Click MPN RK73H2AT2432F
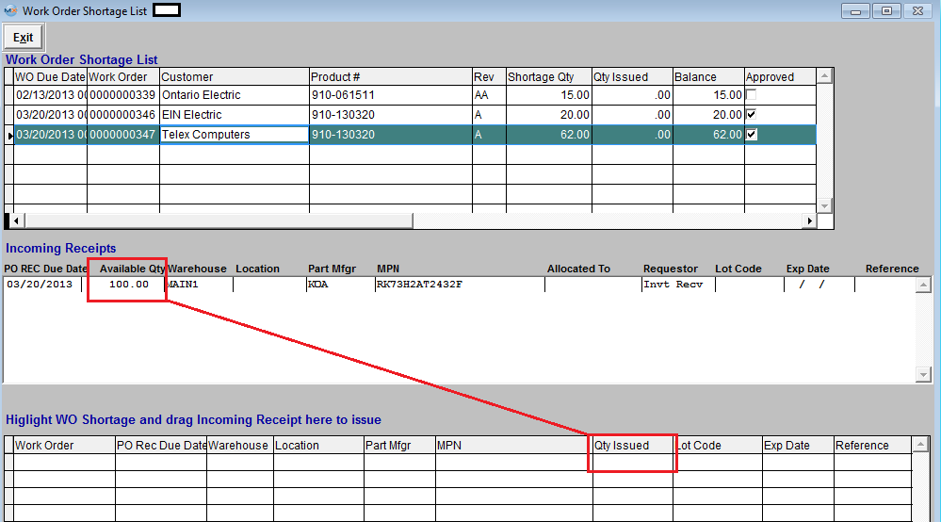The image size is (941, 522). [x=419, y=285]
